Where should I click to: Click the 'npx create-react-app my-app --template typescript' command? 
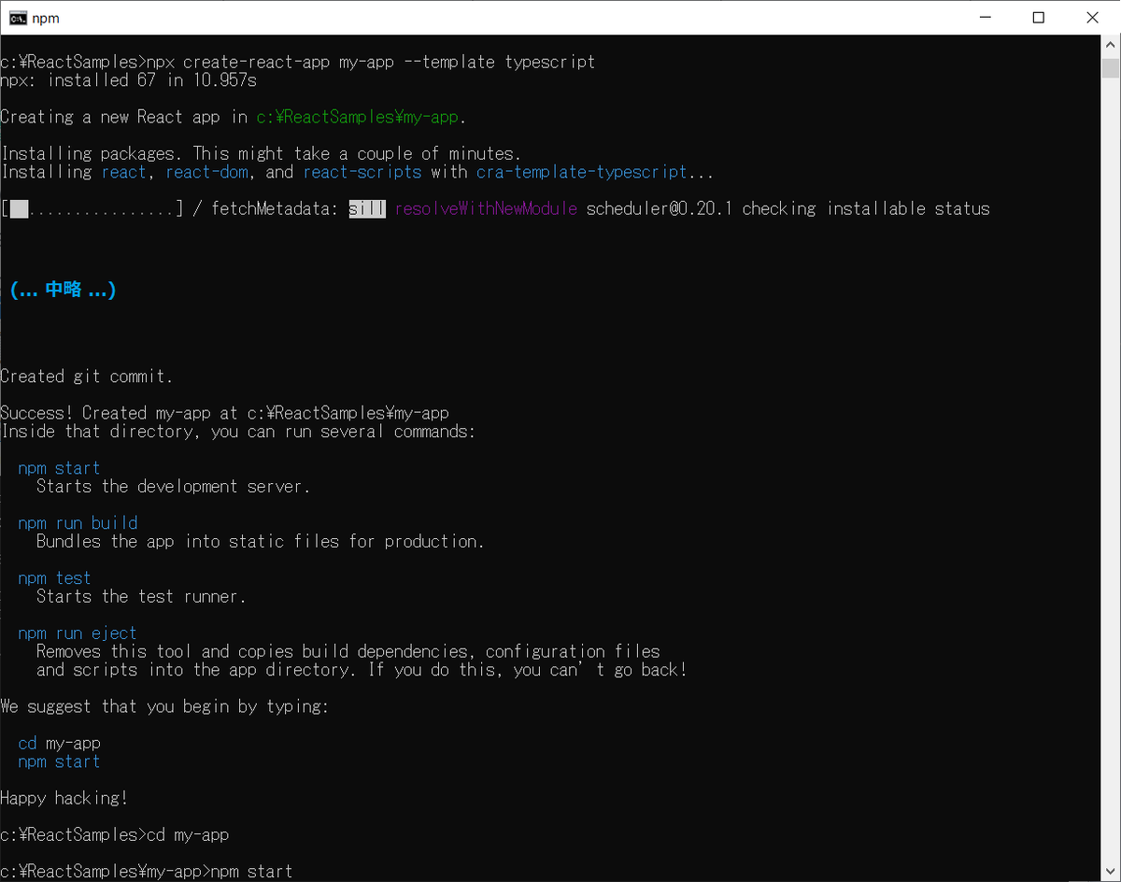click(x=372, y=63)
